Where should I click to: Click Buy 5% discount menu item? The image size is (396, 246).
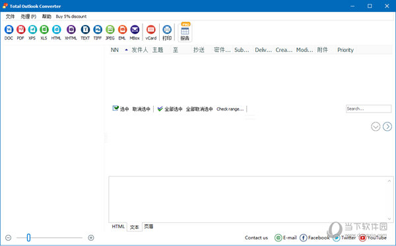71,16
